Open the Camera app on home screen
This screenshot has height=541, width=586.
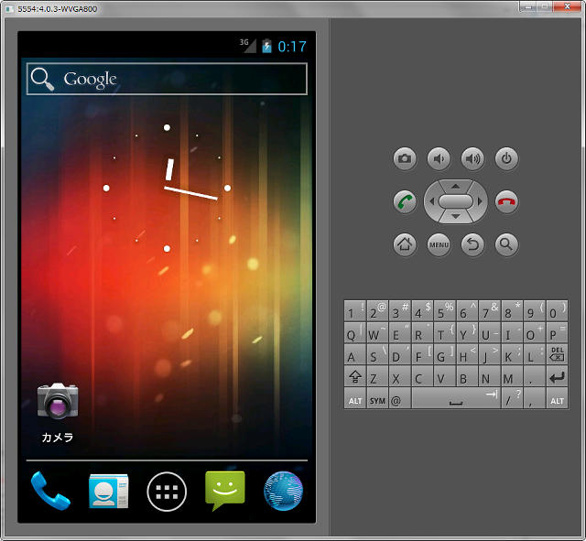click(58, 402)
